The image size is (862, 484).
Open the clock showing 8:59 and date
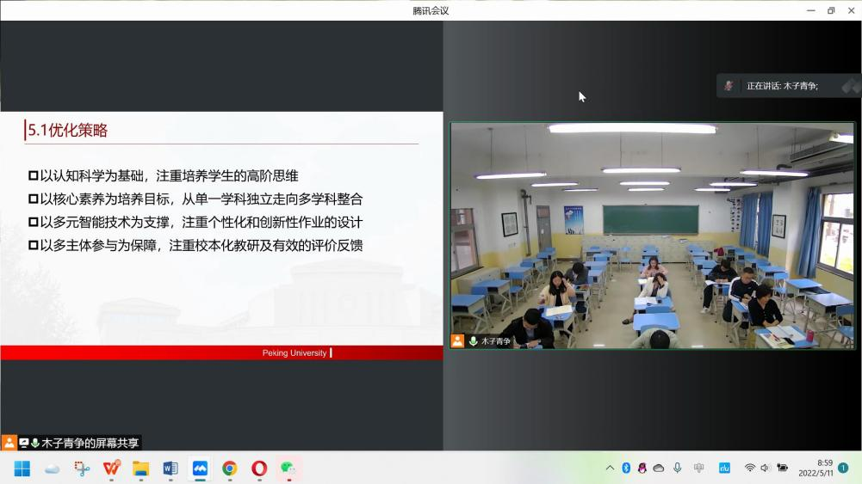click(x=815, y=468)
